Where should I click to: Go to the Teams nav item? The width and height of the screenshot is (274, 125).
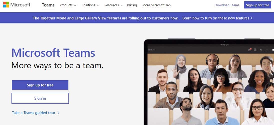pos(48,5)
